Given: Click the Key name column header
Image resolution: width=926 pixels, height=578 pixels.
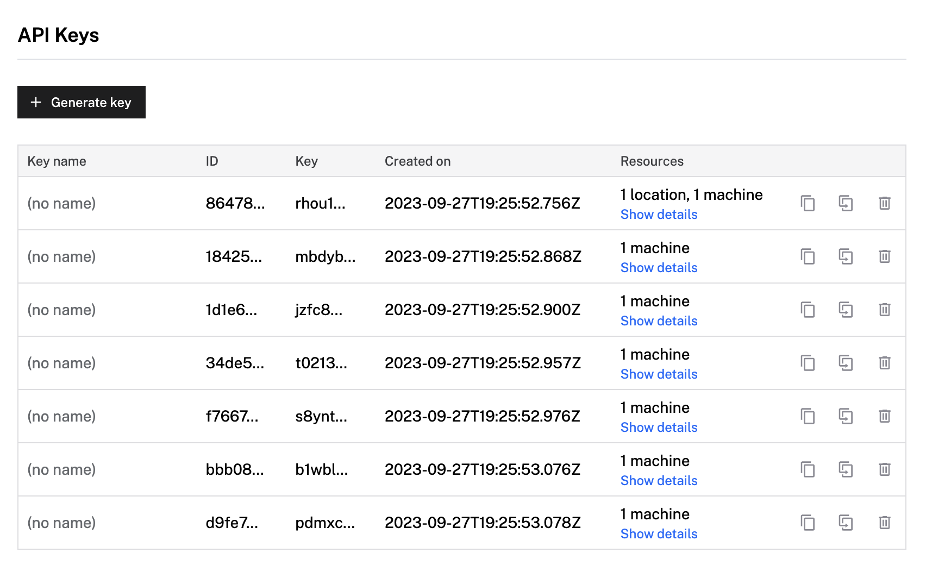Looking at the screenshot, I should point(57,161).
